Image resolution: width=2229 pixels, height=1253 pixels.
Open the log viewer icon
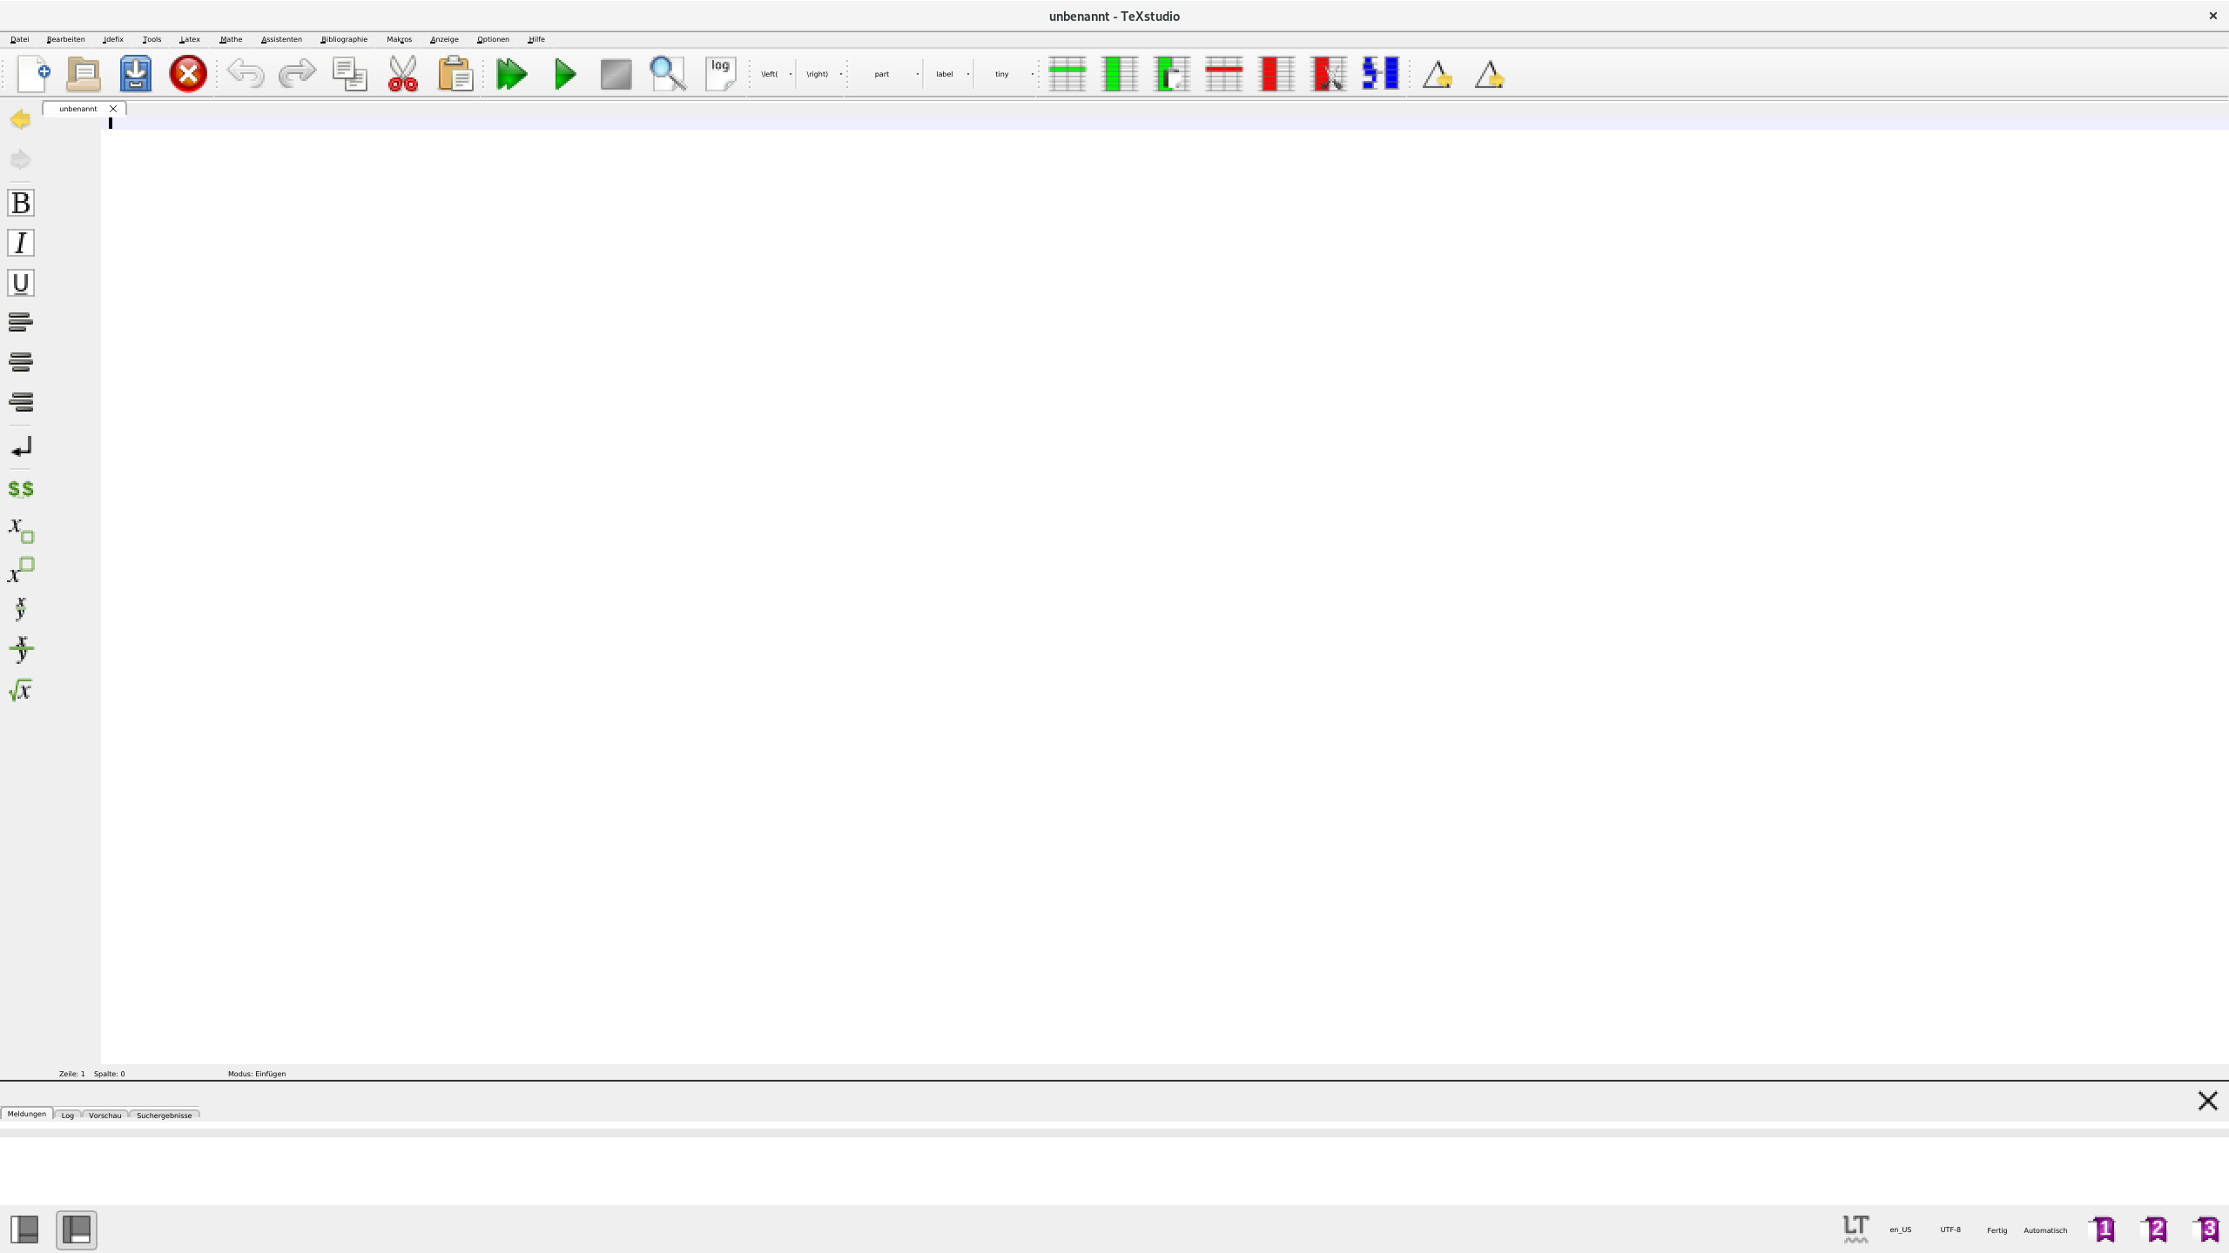click(720, 74)
